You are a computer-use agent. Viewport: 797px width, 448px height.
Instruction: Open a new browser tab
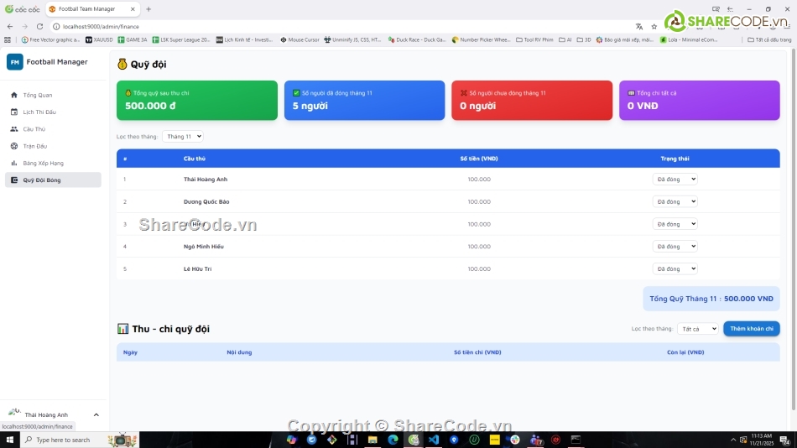[148, 9]
